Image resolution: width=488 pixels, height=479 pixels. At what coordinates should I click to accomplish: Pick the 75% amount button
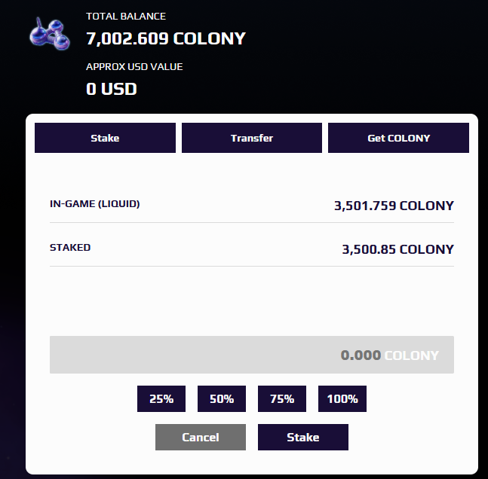click(x=282, y=399)
